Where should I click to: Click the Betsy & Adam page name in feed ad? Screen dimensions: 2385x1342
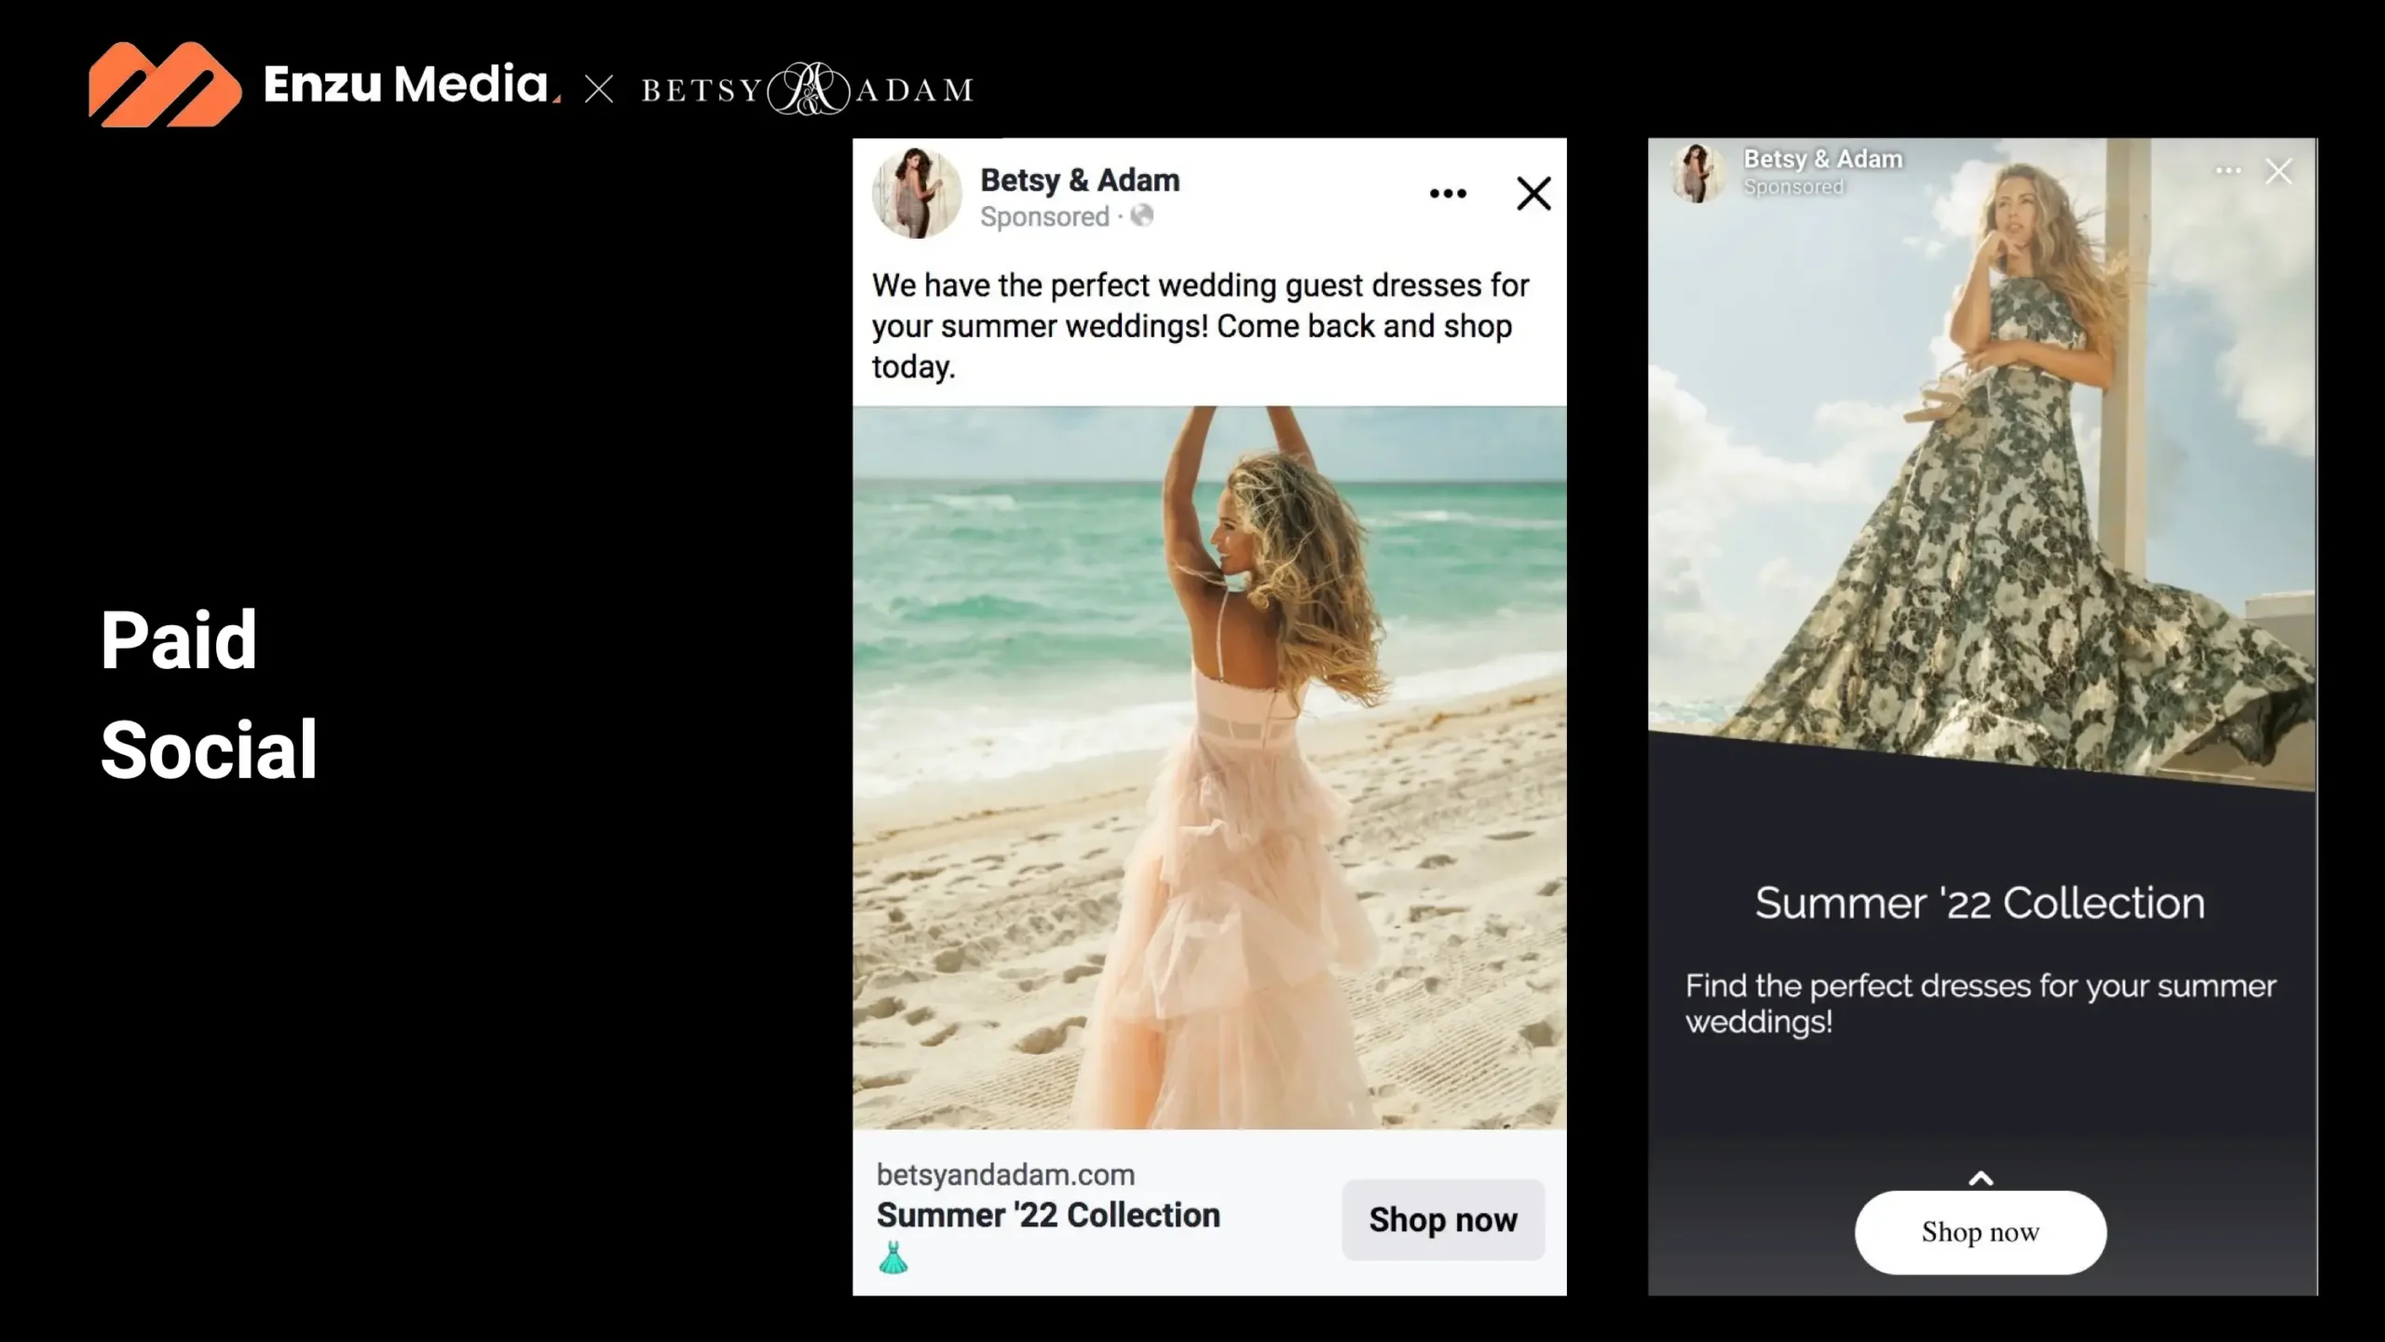[x=1080, y=180]
